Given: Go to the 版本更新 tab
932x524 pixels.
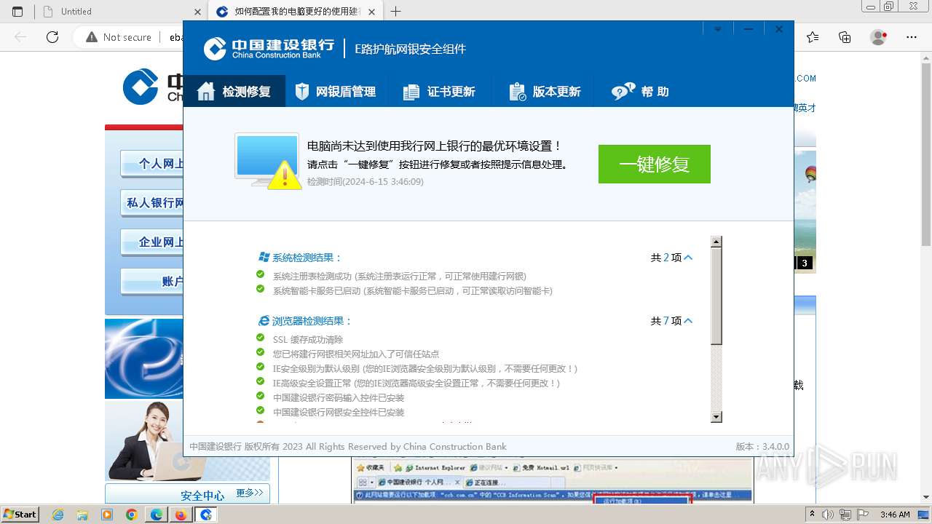Looking at the screenshot, I should pos(545,92).
